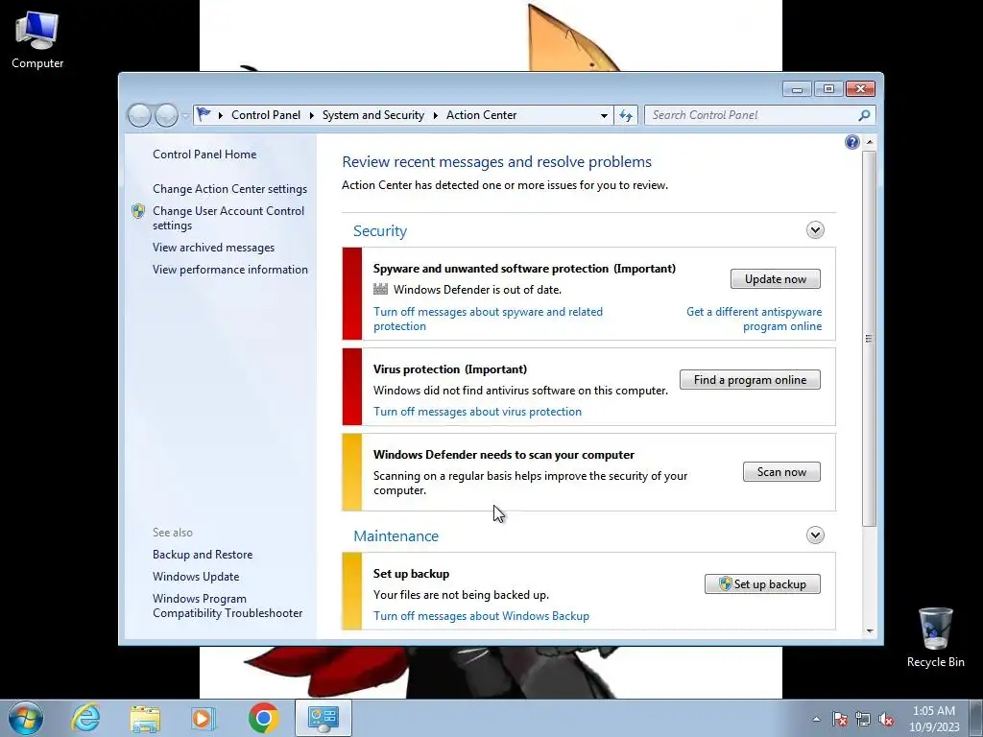This screenshot has width=983, height=737.
Task: Click the refresh button in address bar
Action: 626,115
